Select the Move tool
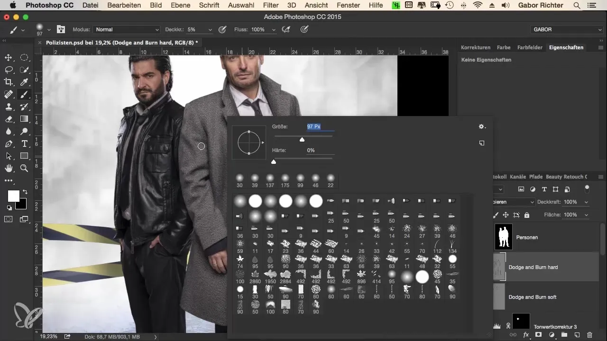The height and width of the screenshot is (341, 607). click(x=9, y=57)
